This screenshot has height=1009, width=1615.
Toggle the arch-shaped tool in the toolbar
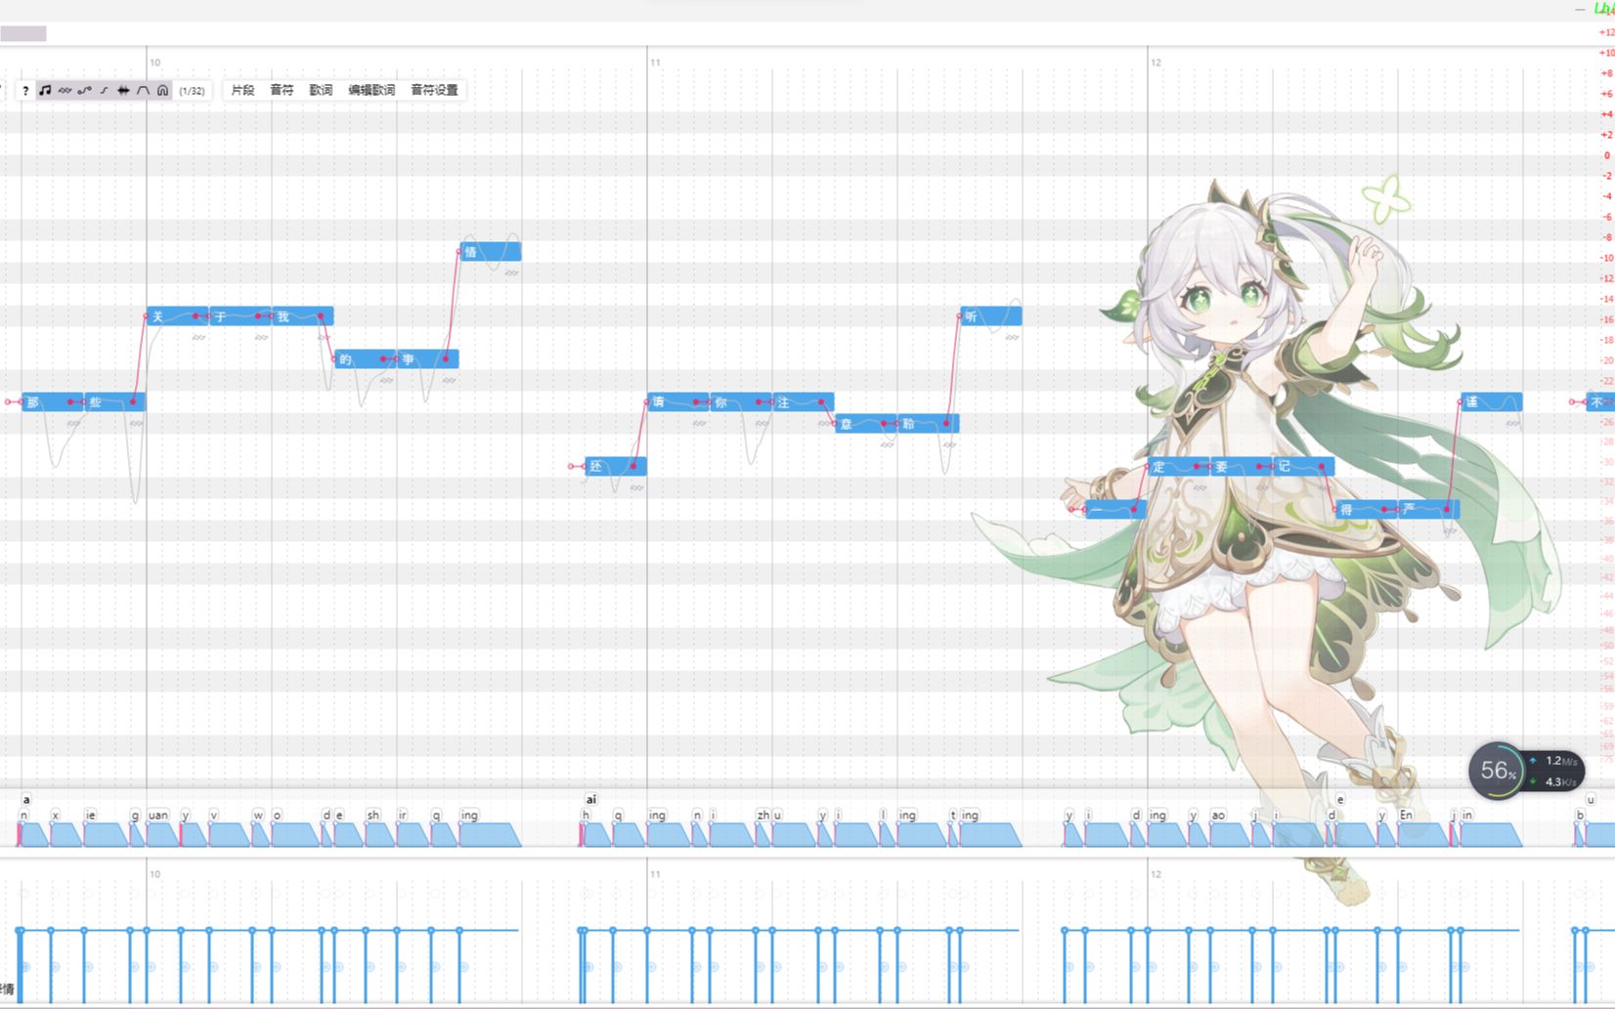click(162, 91)
